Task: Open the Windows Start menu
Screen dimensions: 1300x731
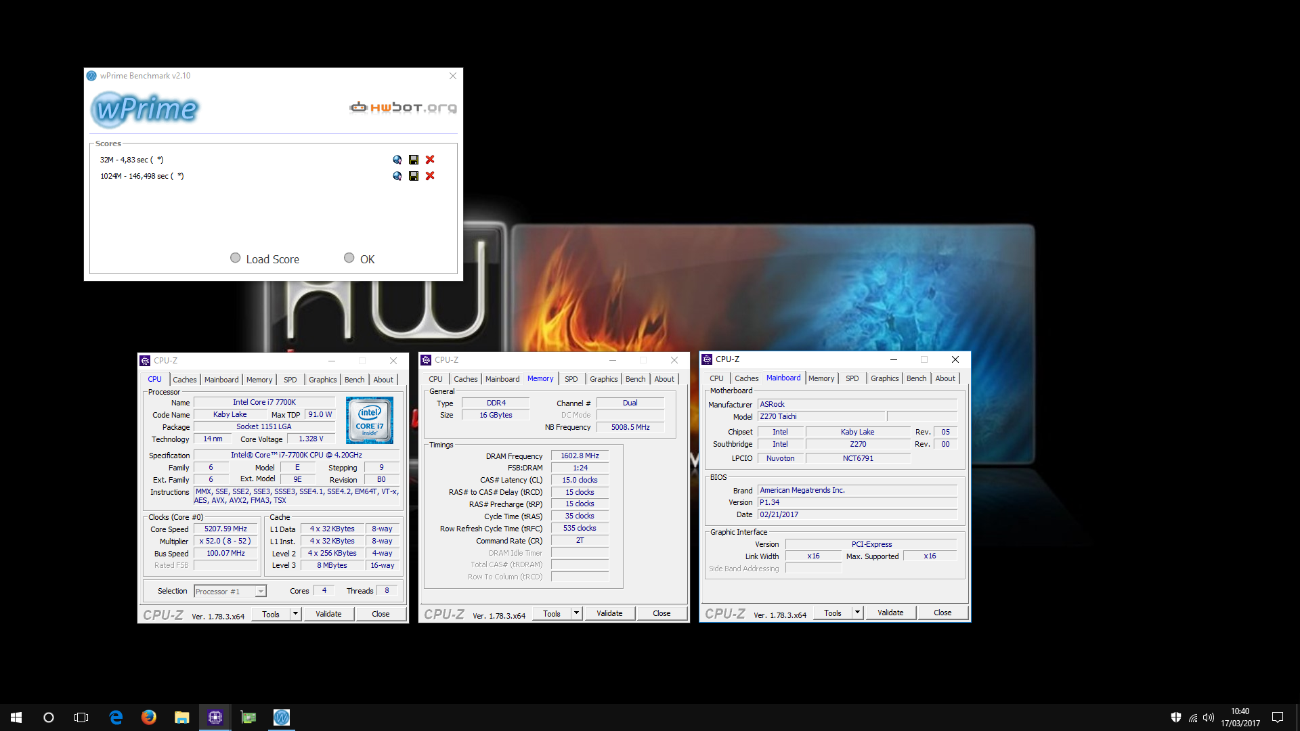Action: (x=16, y=717)
